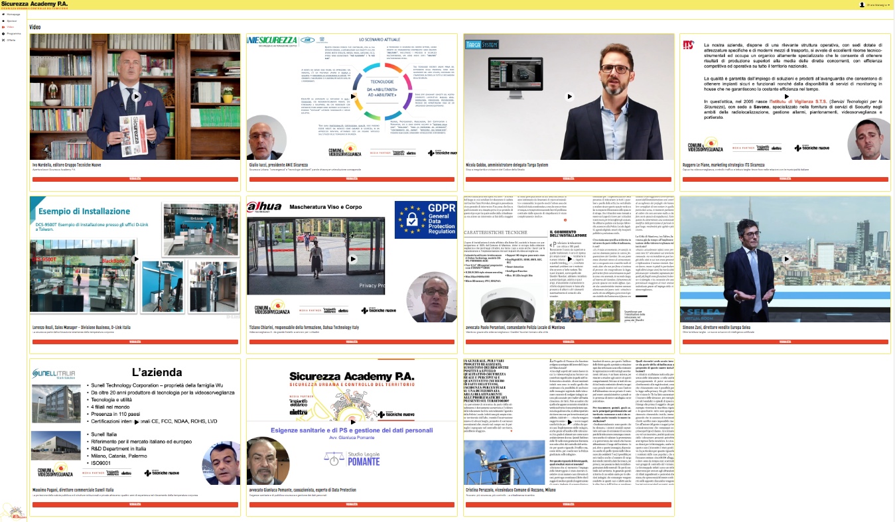The height and width of the screenshot is (522, 895).
Task: Click Visualizza under avvocato Paolo Perantoni
Action: click(x=569, y=342)
